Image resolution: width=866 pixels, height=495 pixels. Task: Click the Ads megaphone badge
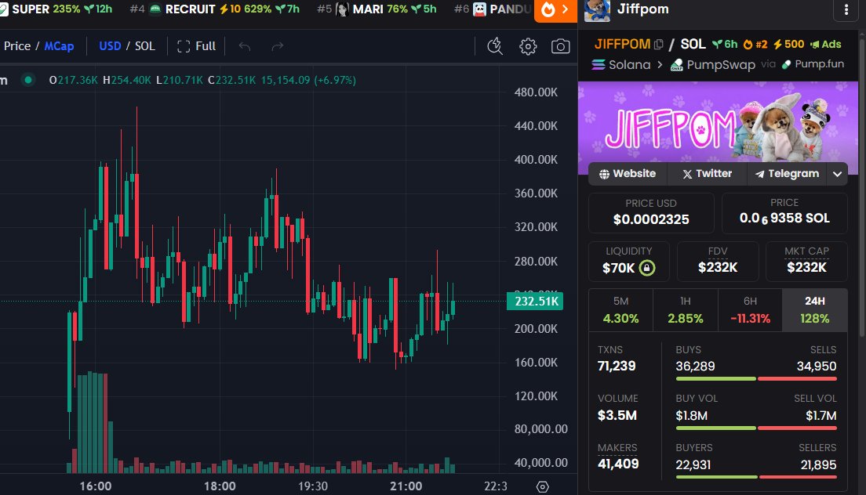pos(826,44)
